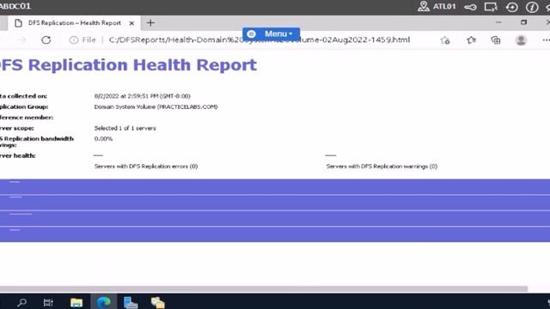Reload the page with refresh button
550x309 pixels.
(46, 40)
